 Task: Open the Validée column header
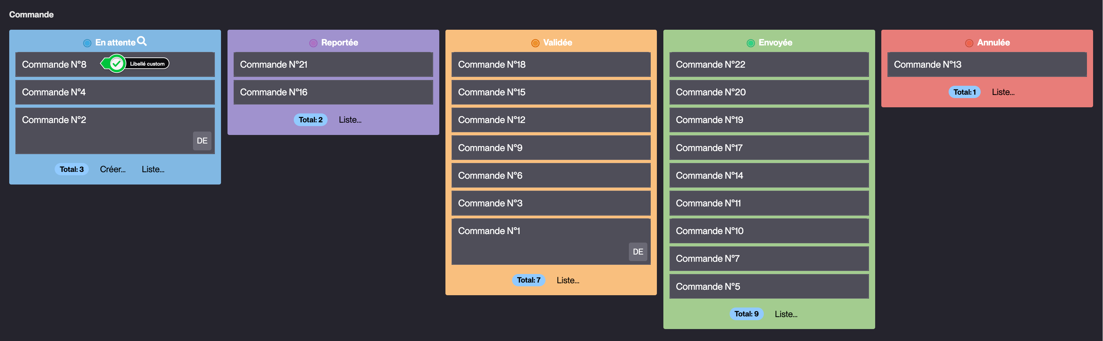[557, 42]
